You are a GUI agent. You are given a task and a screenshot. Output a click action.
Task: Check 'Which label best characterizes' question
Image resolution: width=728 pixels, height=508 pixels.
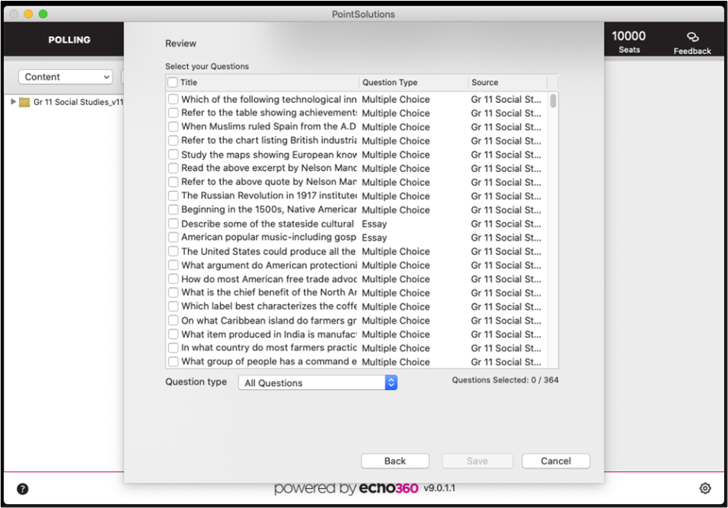point(173,306)
